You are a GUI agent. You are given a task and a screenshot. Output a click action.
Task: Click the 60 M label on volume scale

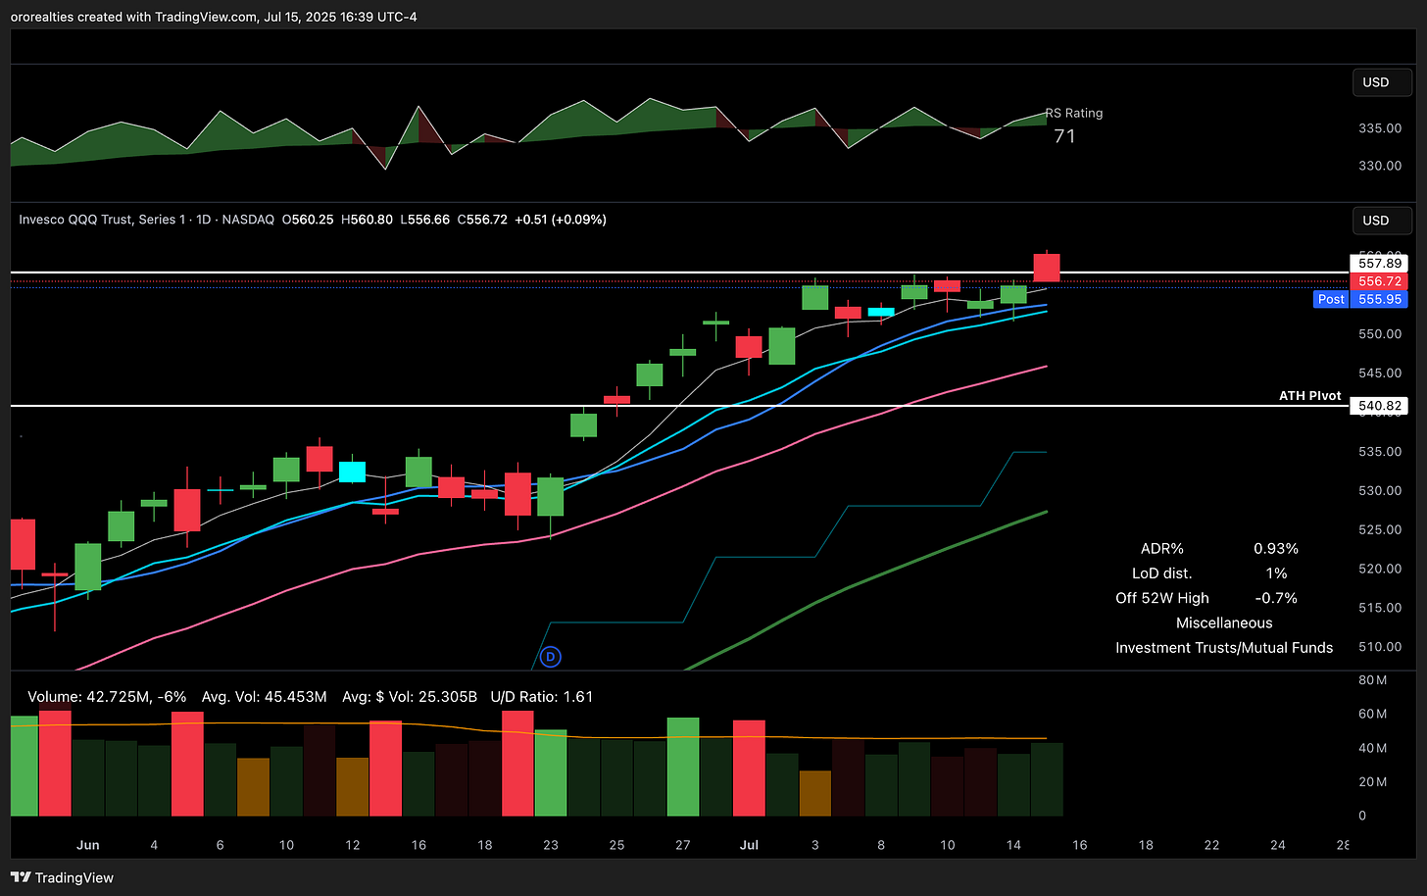pos(1372,714)
